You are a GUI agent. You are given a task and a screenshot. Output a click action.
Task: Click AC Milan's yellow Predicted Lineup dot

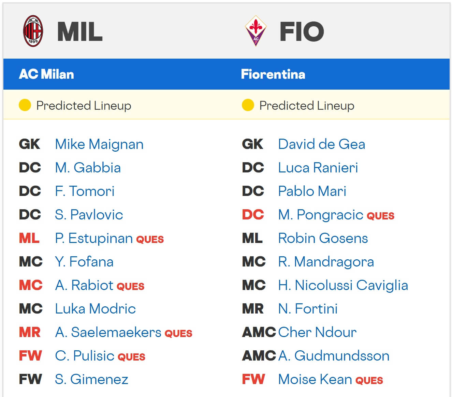(25, 105)
